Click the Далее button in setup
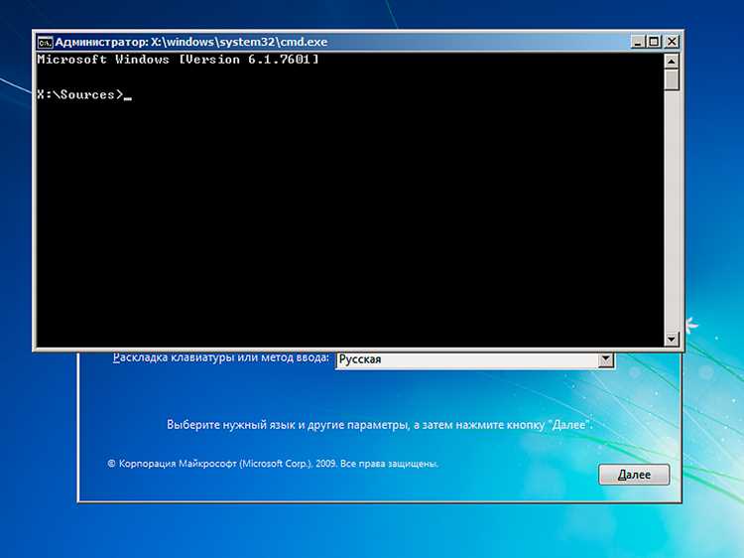744x558 pixels. coord(634,475)
